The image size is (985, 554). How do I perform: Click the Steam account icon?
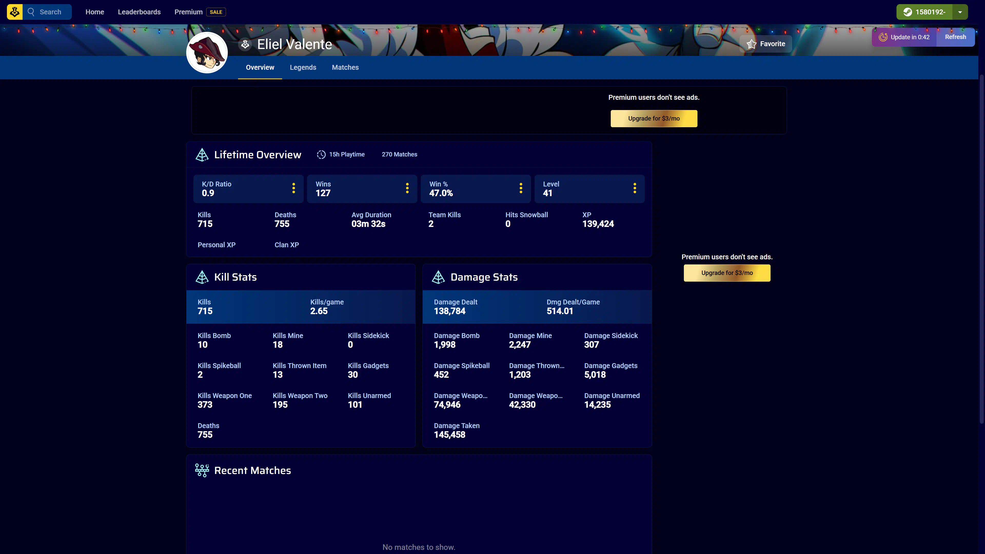click(907, 12)
